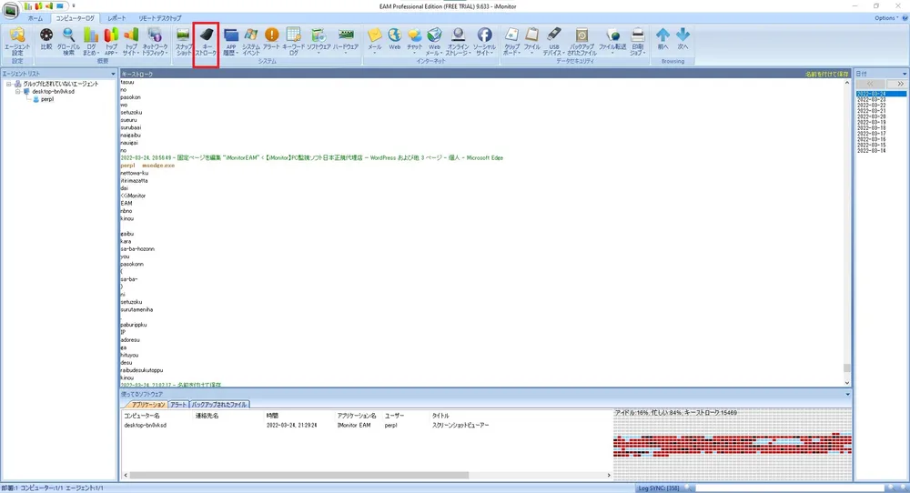Open the リモートデスクトップ tab
The image size is (910, 493).
click(x=159, y=18)
